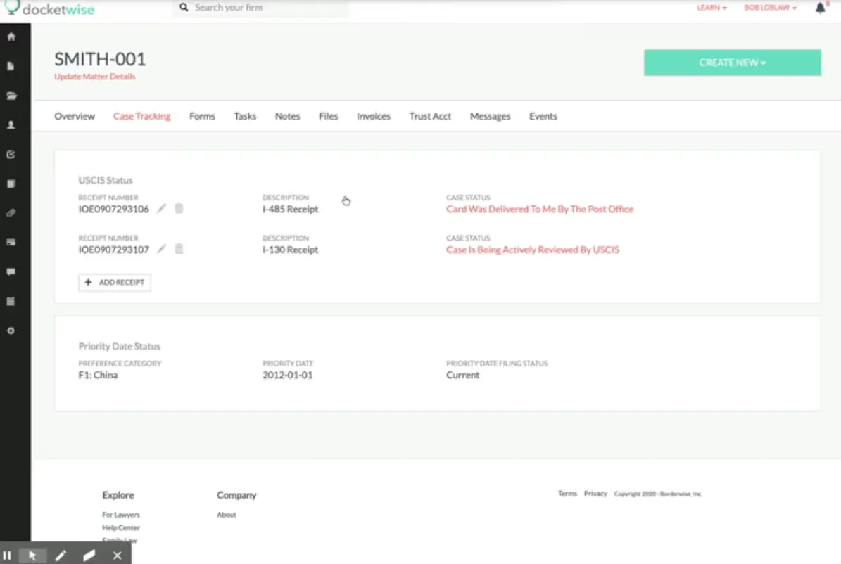Viewport: 841px width, 564px height.
Task: Open Update Matter Details link
Action: pyautogui.click(x=94, y=77)
